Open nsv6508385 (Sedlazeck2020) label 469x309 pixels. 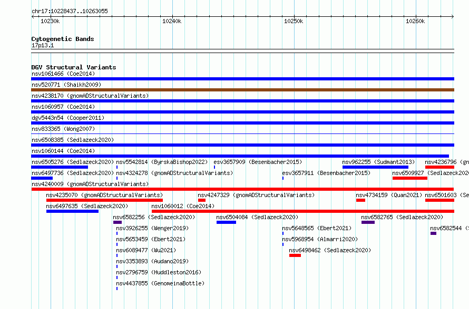click(x=73, y=140)
